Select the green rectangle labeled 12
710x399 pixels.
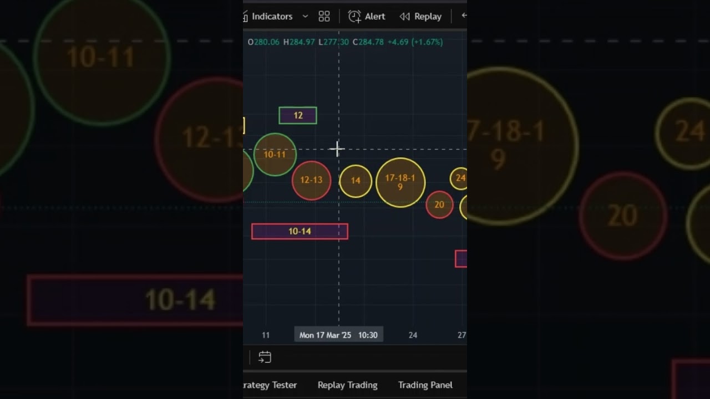pos(298,115)
